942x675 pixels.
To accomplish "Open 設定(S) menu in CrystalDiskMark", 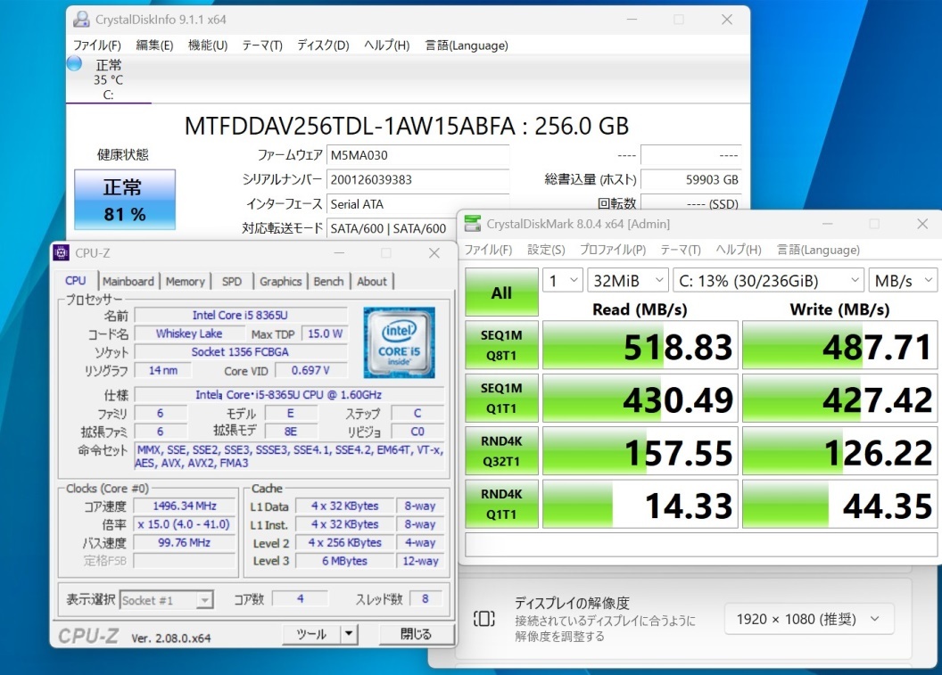I will tap(546, 249).
